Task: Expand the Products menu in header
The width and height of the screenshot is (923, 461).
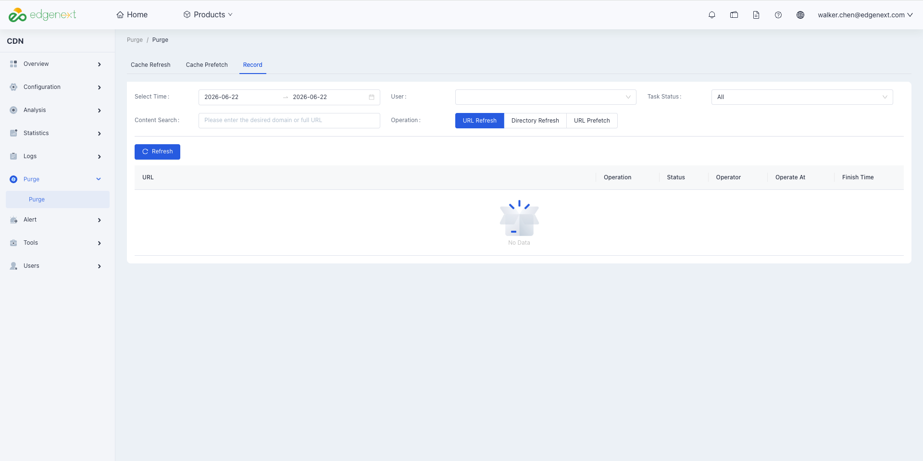Action: coord(208,15)
